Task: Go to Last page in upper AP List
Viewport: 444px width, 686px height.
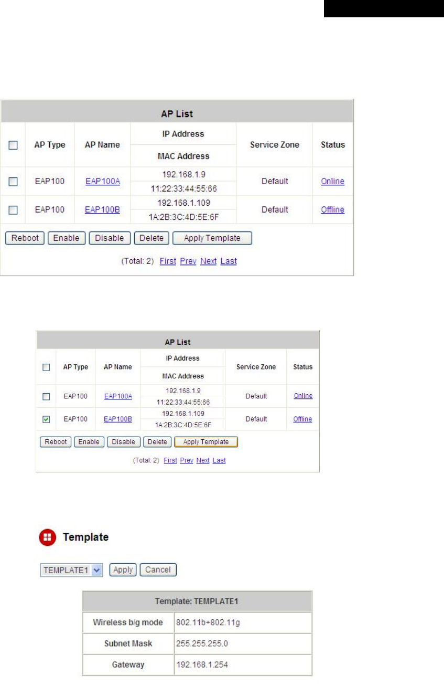Action: tap(229, 261)
